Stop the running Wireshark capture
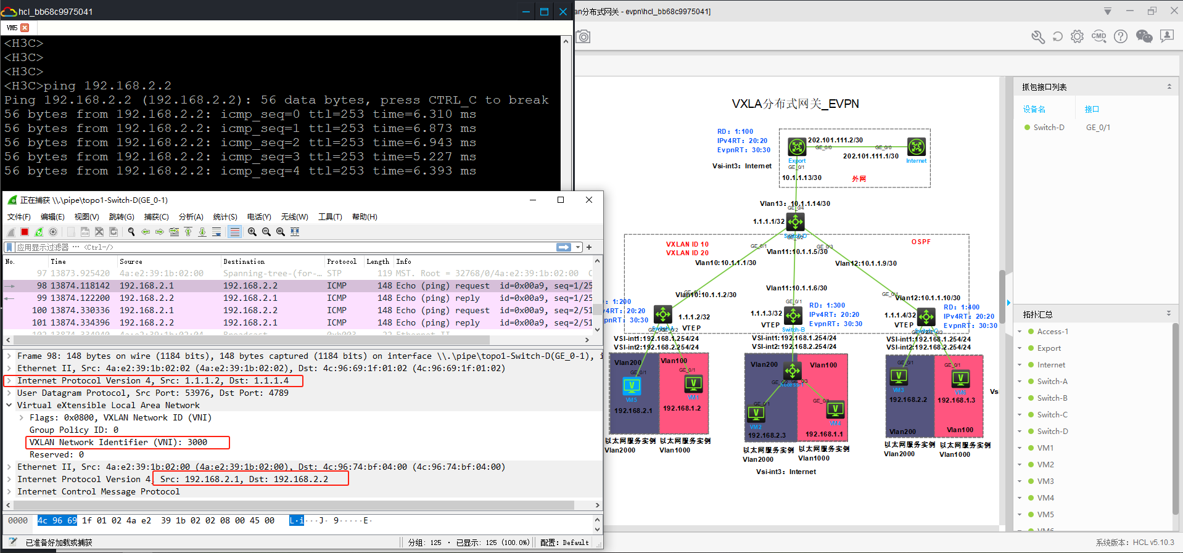Image resolution: width=1183 pixels, height=553 pixels. (x=25, y=232)
